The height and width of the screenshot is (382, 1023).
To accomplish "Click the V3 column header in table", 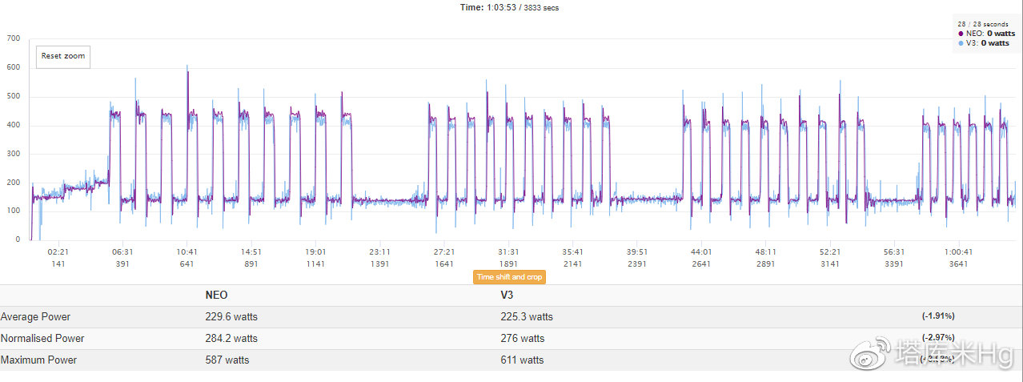I will (x=507, y=296).
